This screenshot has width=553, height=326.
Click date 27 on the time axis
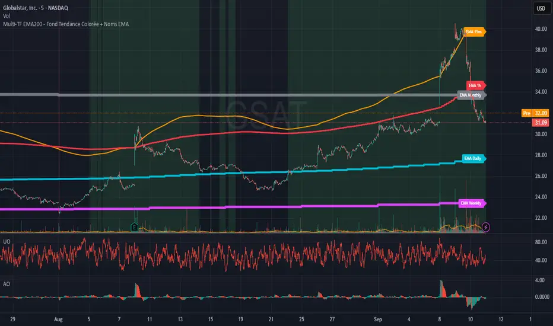(x=332, y=319)
